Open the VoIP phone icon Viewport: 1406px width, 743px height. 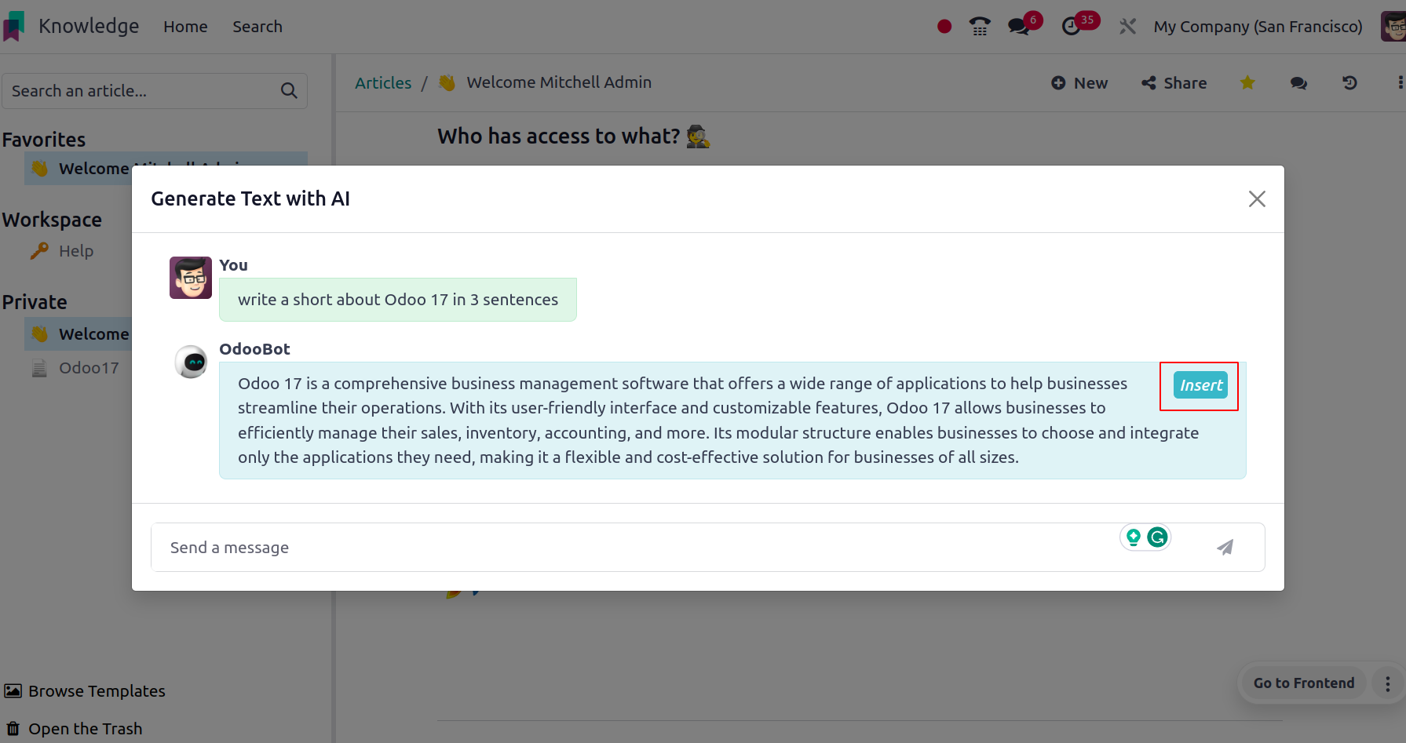[x=980, y=27]
